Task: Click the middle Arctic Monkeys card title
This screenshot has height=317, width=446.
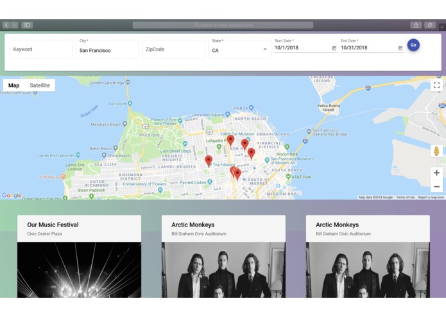Action: (193, 225)
